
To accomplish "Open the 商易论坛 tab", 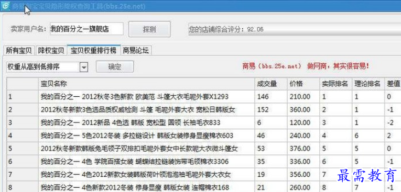I will coord(136,50).
